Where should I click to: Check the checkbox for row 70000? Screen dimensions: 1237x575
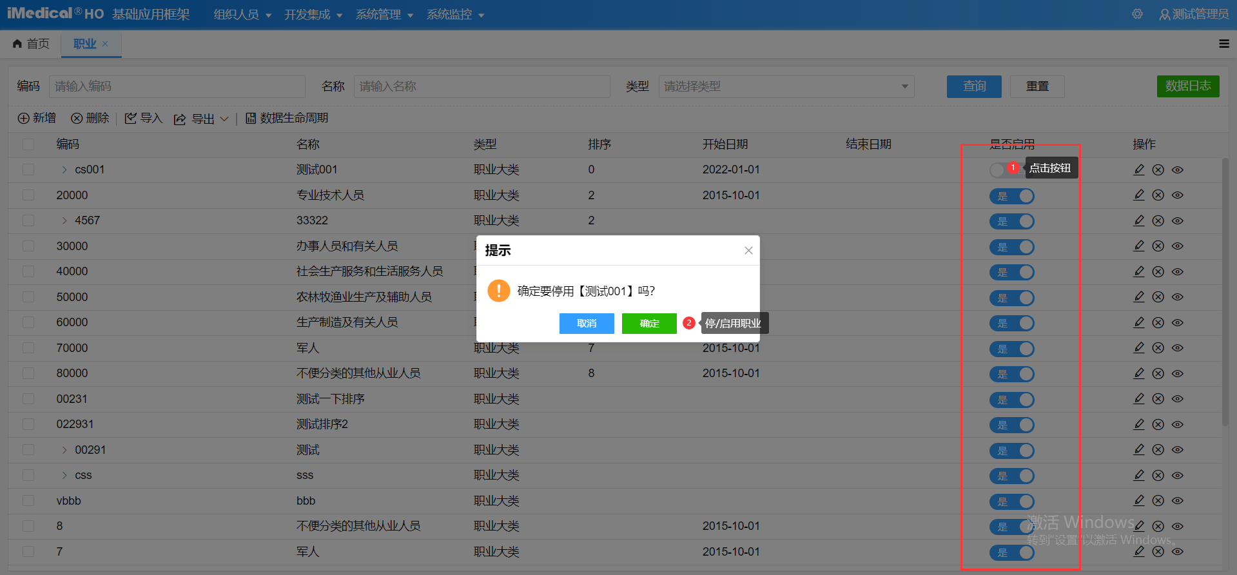coord(28,348)
